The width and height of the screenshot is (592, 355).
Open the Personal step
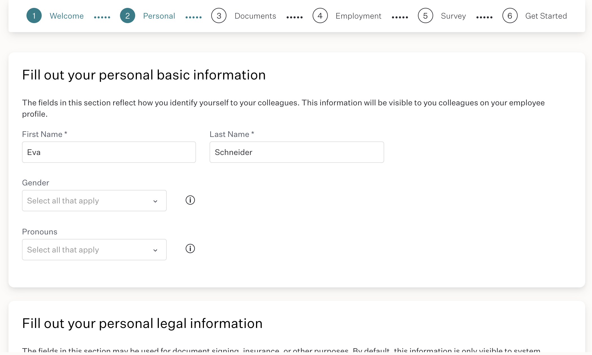point(159,16)
